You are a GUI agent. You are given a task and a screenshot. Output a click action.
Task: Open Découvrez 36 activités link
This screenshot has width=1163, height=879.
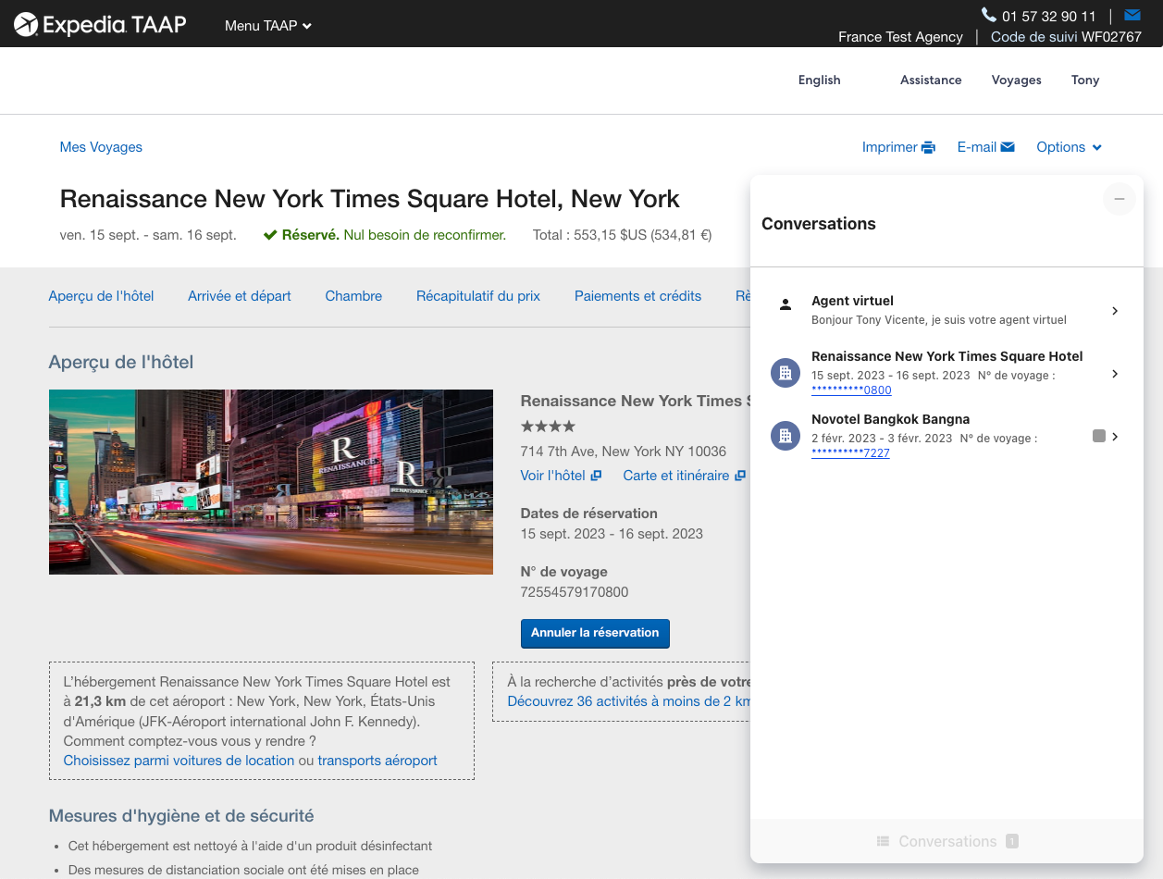tap(629, 701)
